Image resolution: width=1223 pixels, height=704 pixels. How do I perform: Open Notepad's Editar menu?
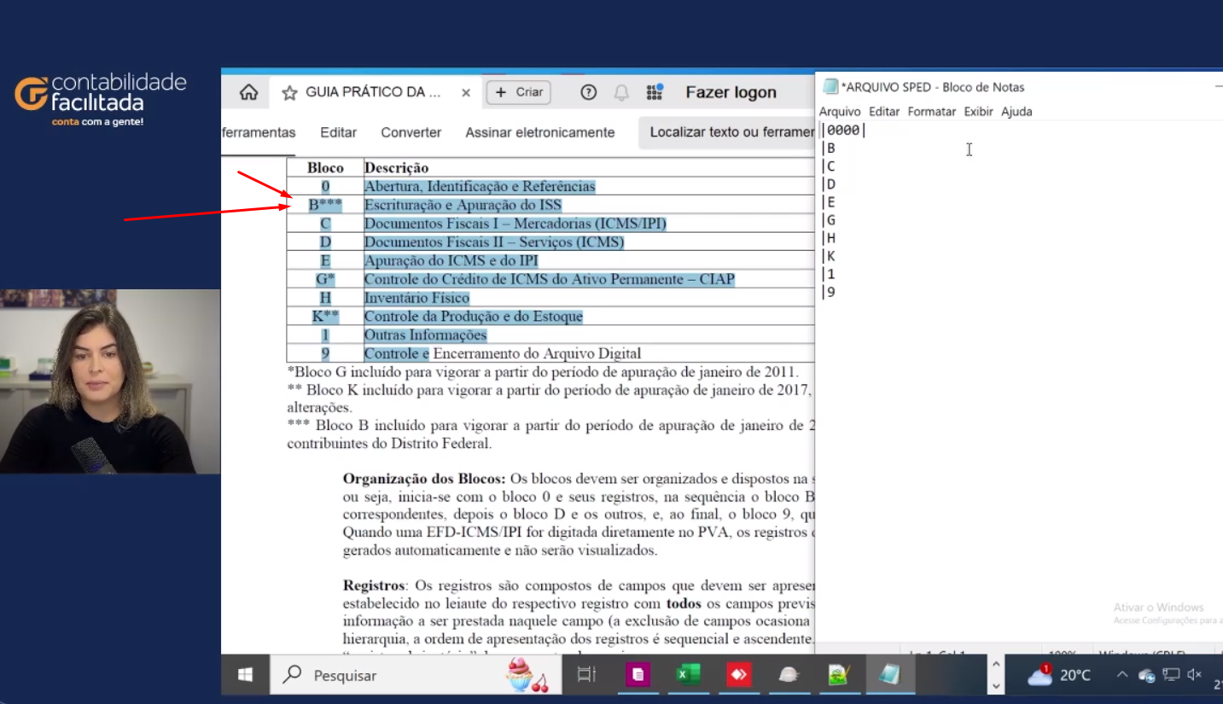[884, 112]
